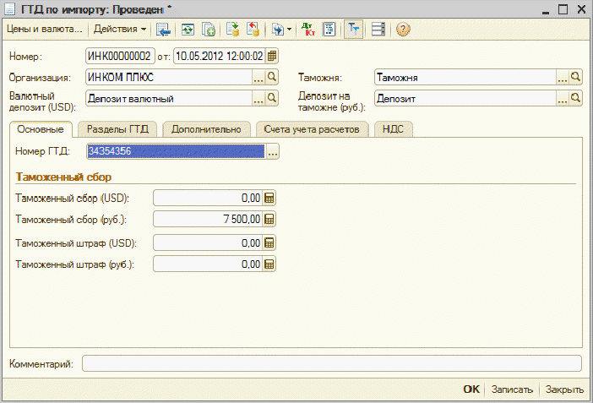Open calculator for Таможенный штраф (USD)
Viewport: 593px width, 403px height.
(269, 242)
